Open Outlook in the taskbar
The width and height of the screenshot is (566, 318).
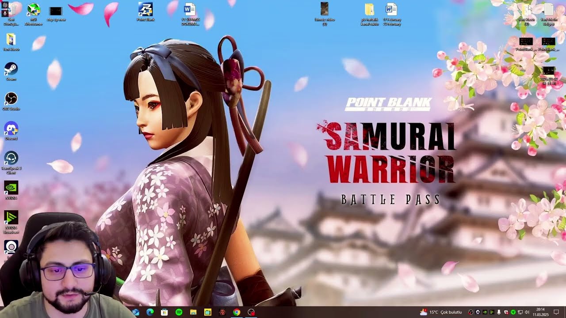136,312
